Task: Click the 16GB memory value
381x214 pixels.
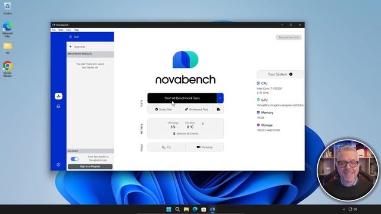Action: [x=261, y=118]
